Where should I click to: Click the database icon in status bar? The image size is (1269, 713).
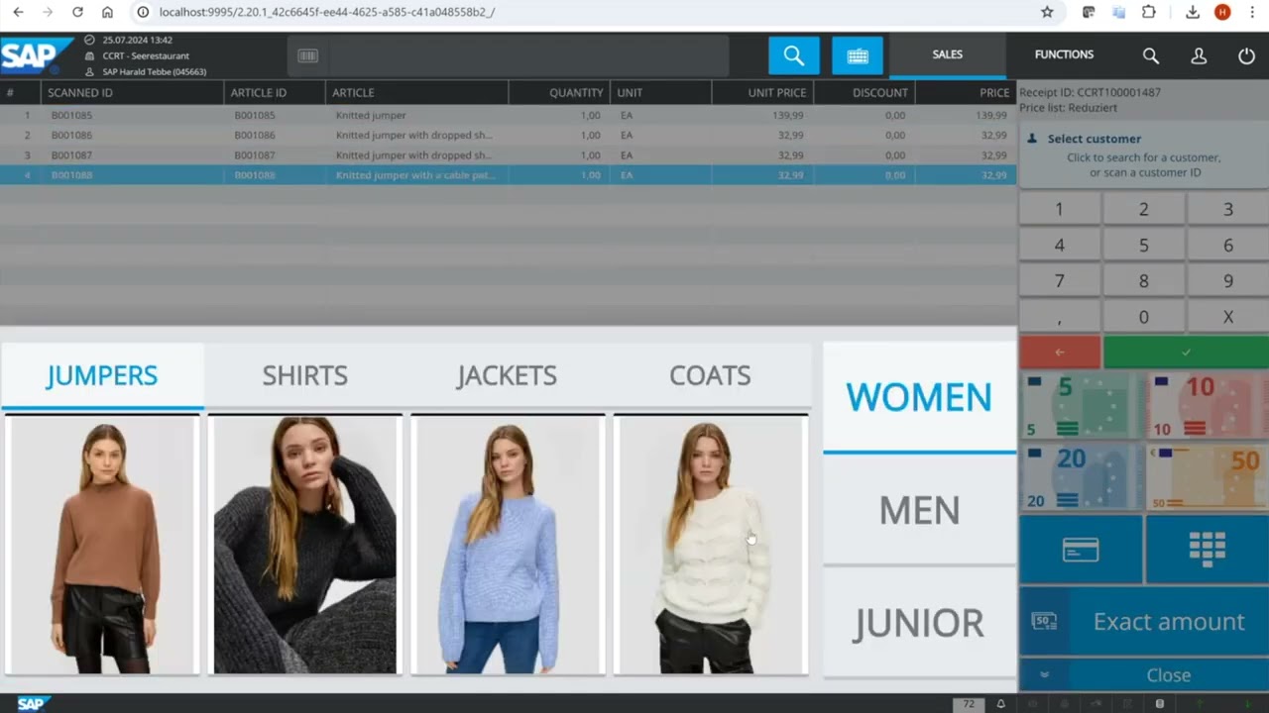[x=1160, y=704]
